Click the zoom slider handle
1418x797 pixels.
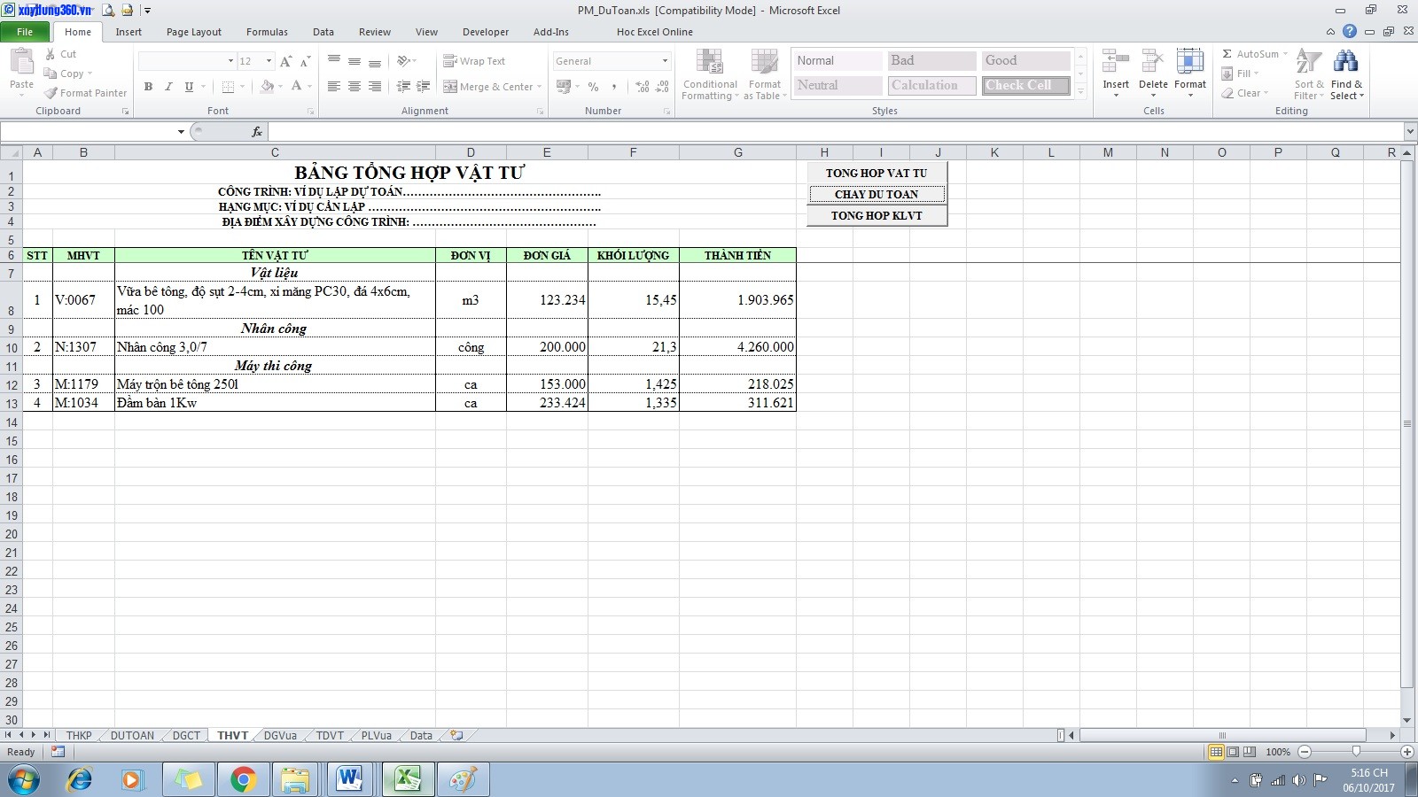pyautogui.click(x=1356, y=752)
